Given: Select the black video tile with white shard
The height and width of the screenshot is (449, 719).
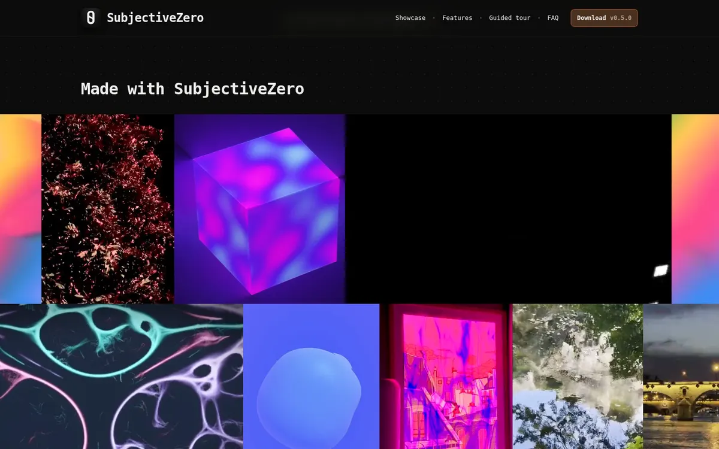Looking at the screenshot, I should [509, 209].
